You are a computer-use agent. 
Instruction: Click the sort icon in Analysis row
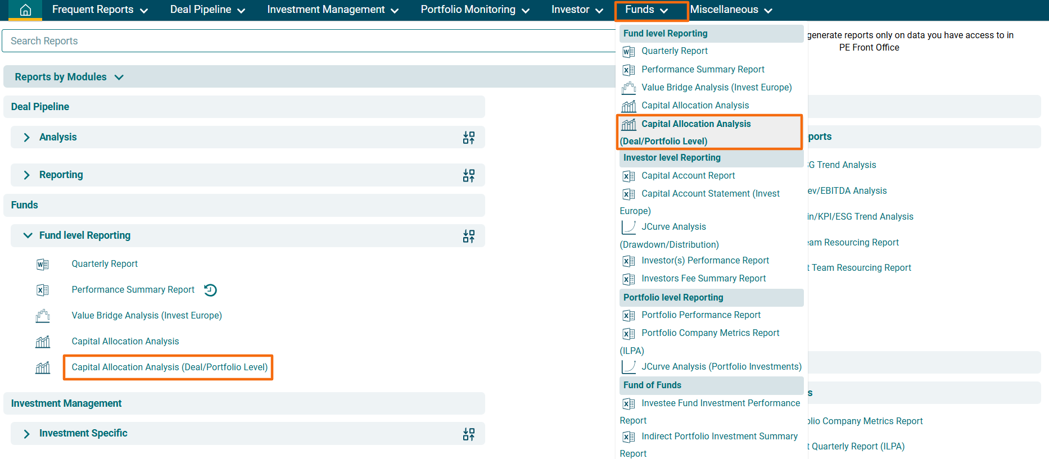point(468,138)
